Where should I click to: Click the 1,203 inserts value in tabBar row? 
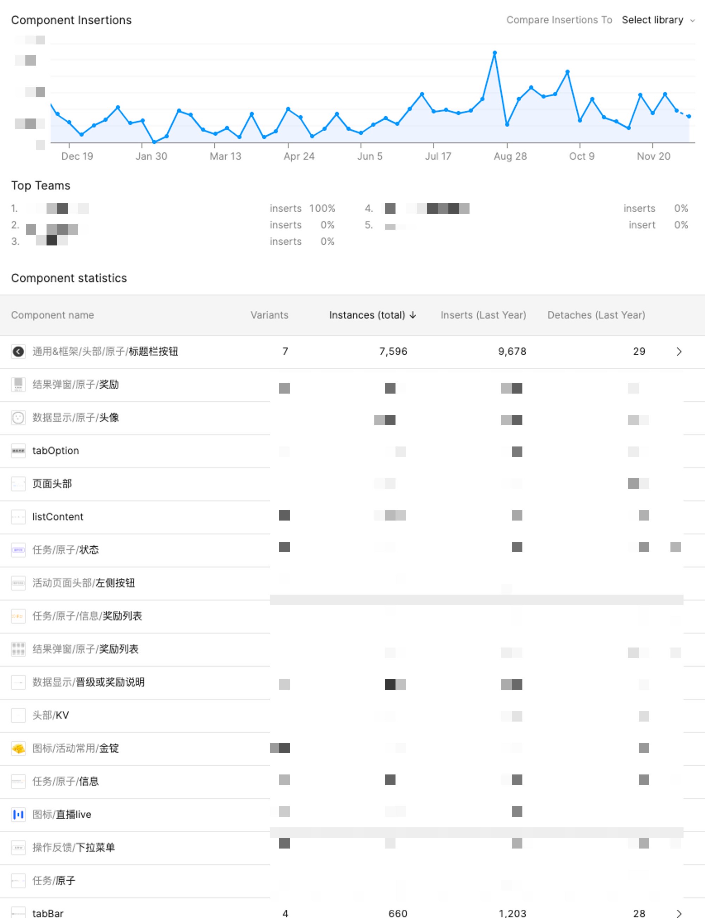pyautogui.click(x=513, y=913)
